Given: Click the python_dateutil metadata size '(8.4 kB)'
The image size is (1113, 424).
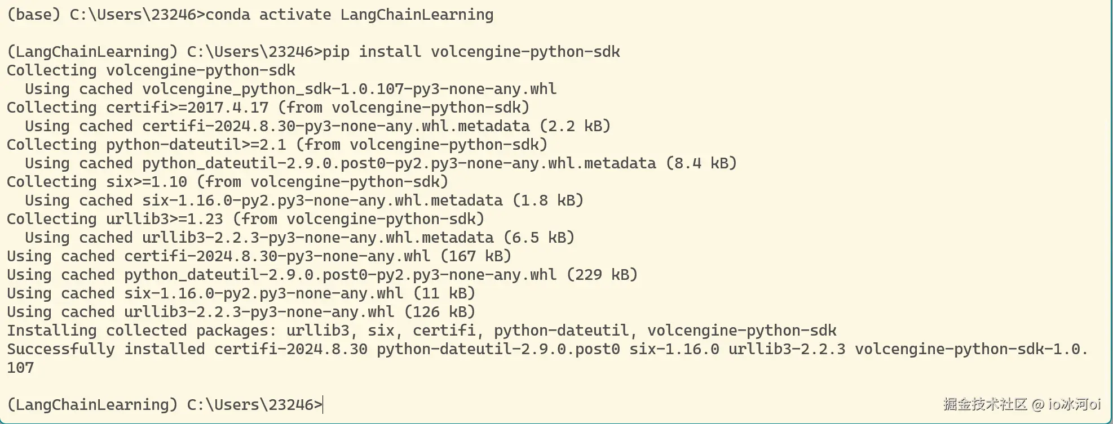Looking at the screenshot, I should point(701,163).
